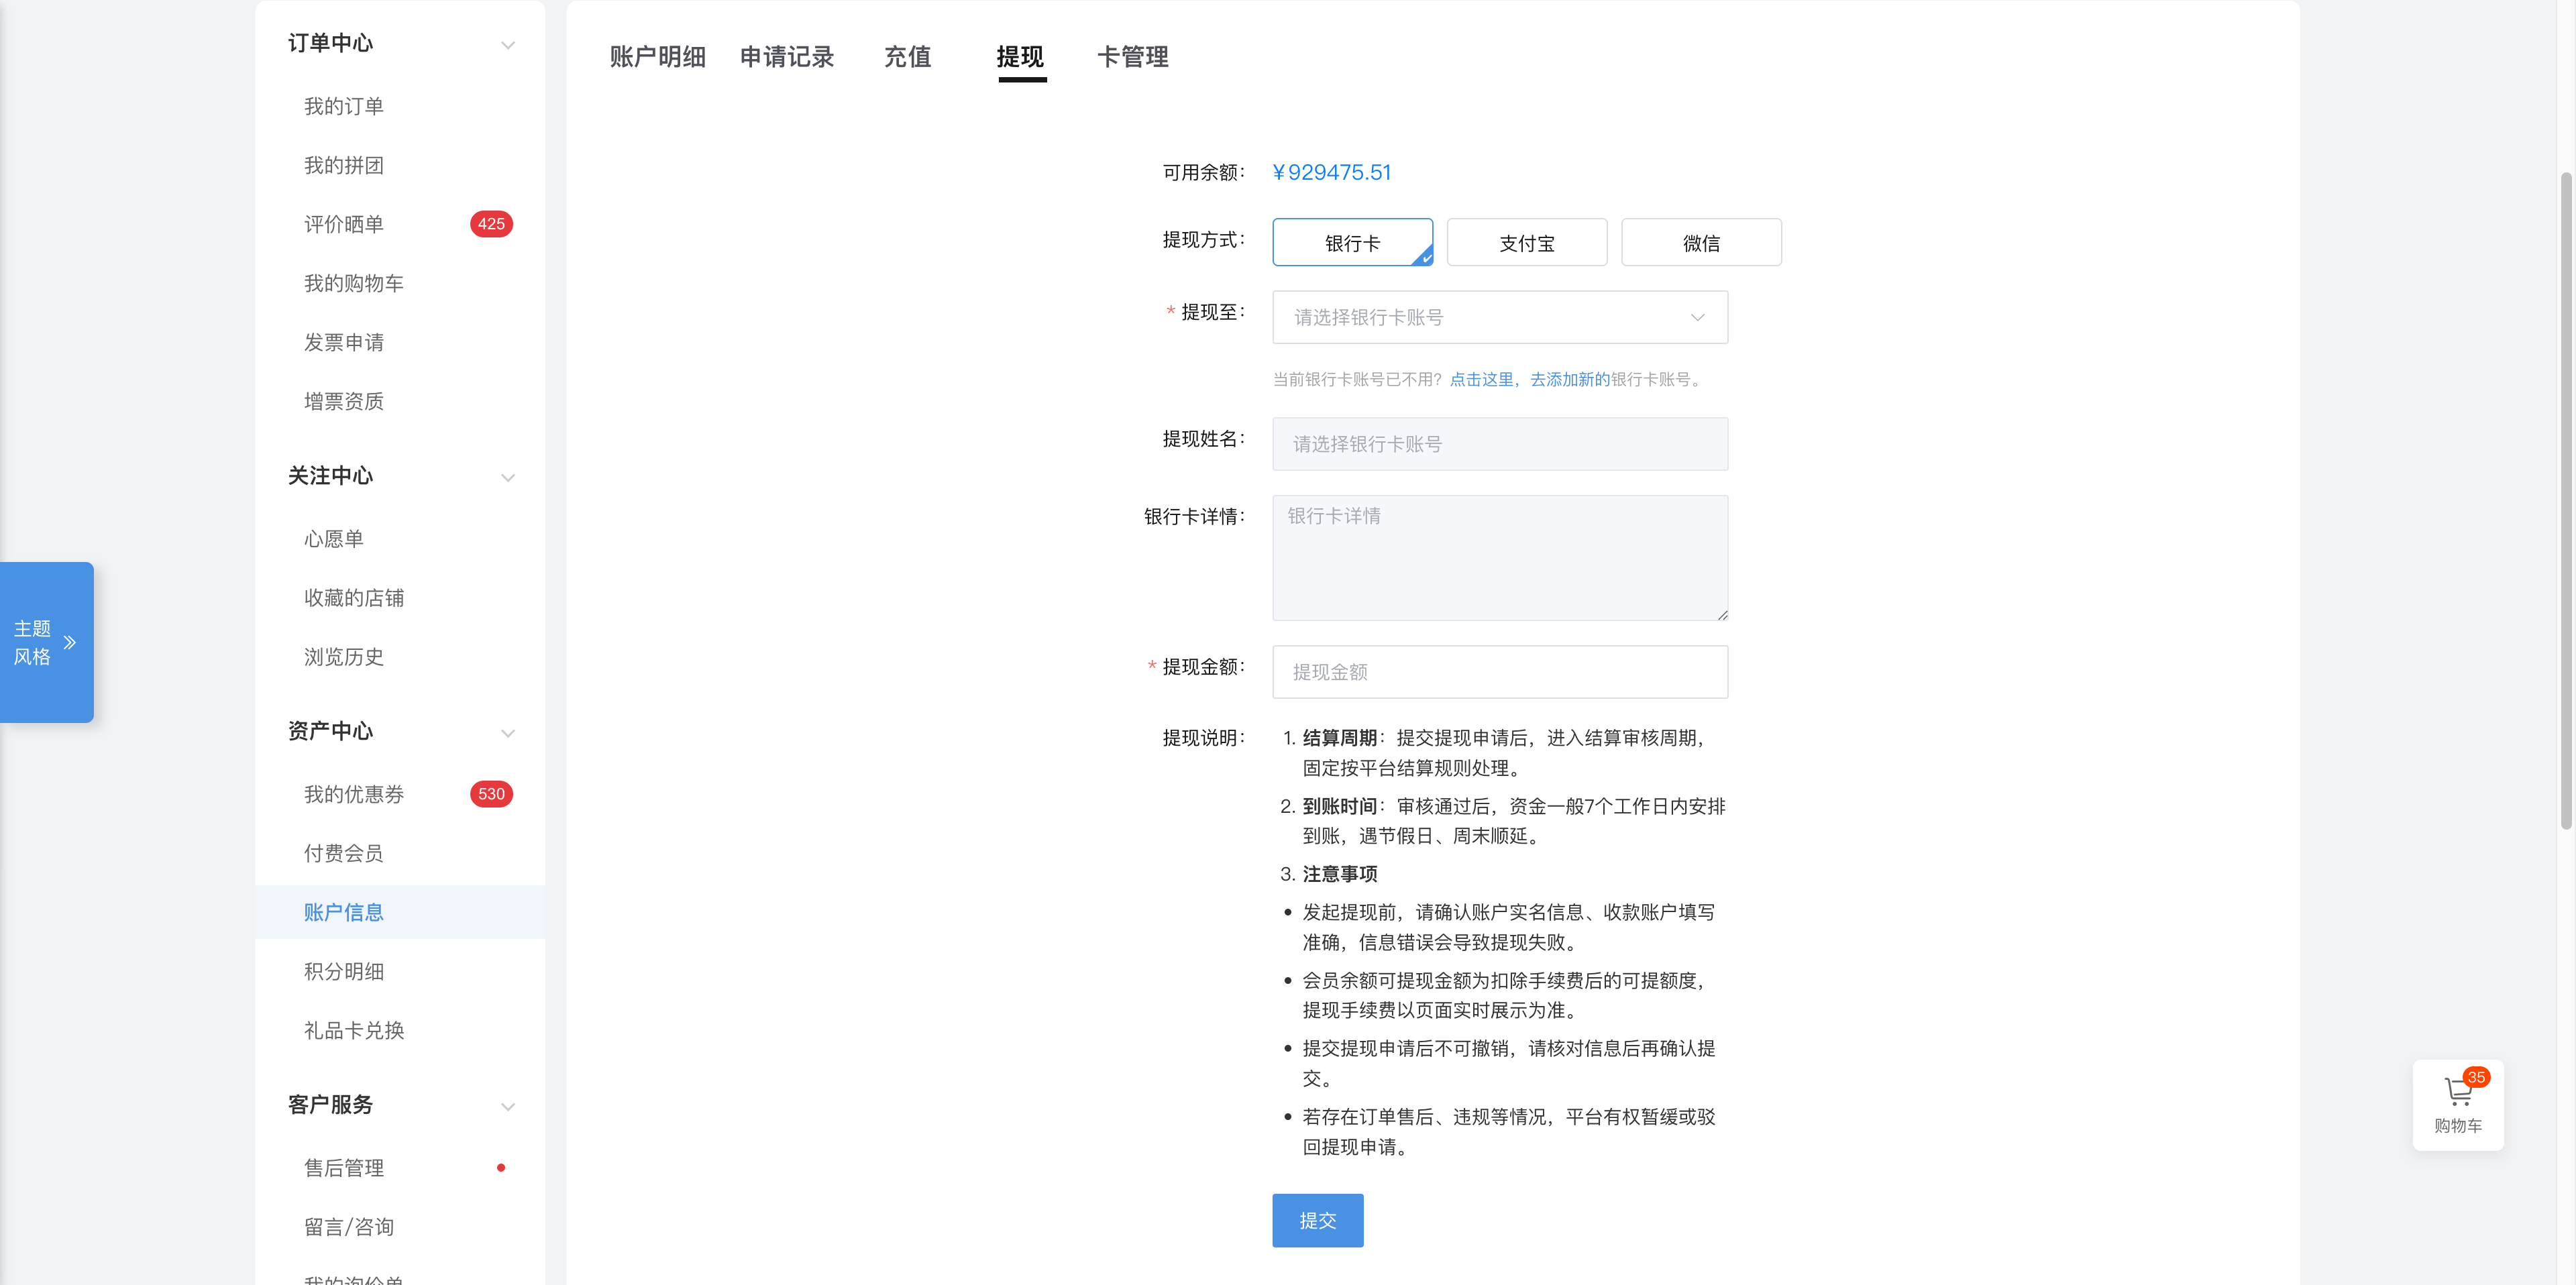Open 心愿单 in the sidebar

pos(333,539)
